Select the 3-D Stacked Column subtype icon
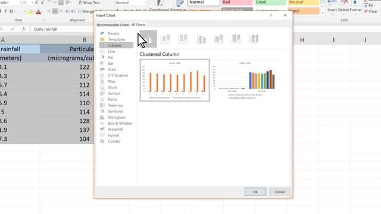The width and height of the screenshot is (381, 214). (218, 39)
